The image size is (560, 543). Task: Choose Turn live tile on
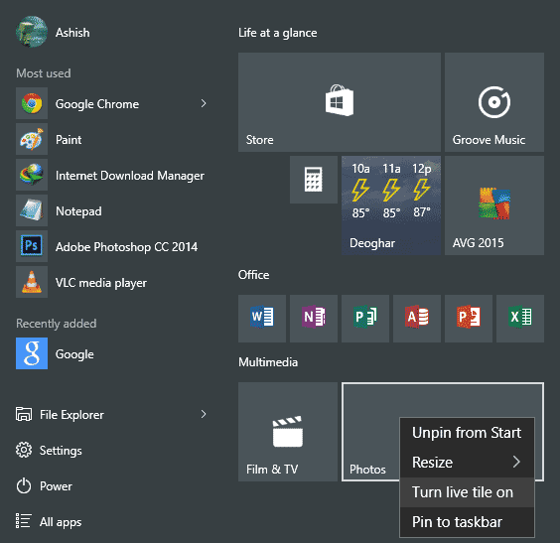coord(467,492)
